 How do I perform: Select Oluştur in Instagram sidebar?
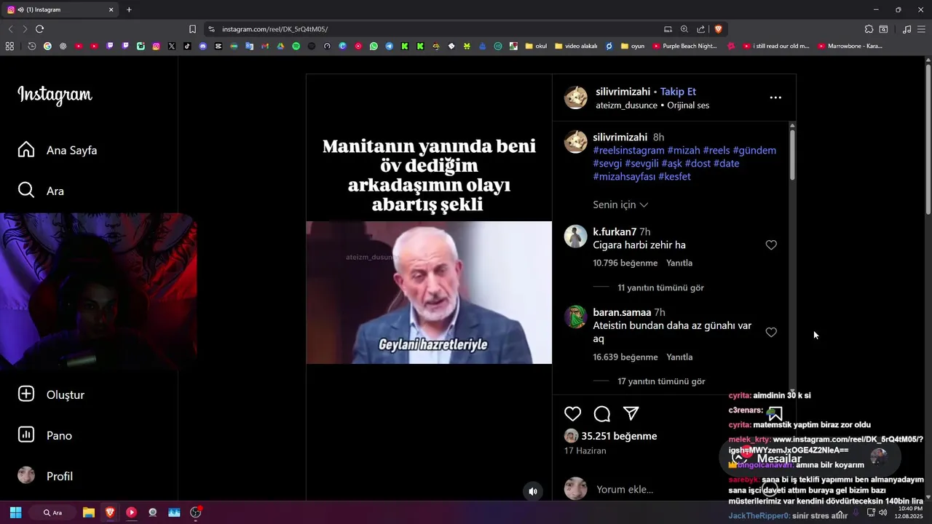click(51, 394)
